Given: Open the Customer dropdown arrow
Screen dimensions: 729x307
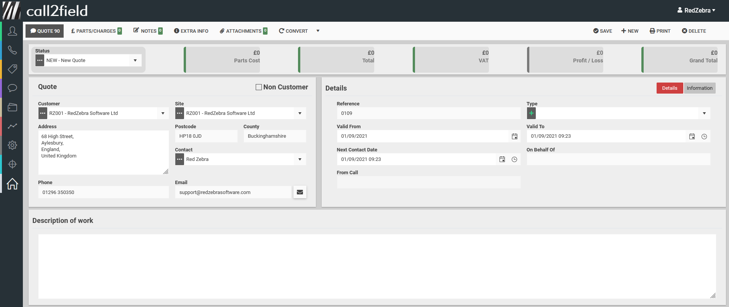Looking at the screenshot, I should pos(163,113).
